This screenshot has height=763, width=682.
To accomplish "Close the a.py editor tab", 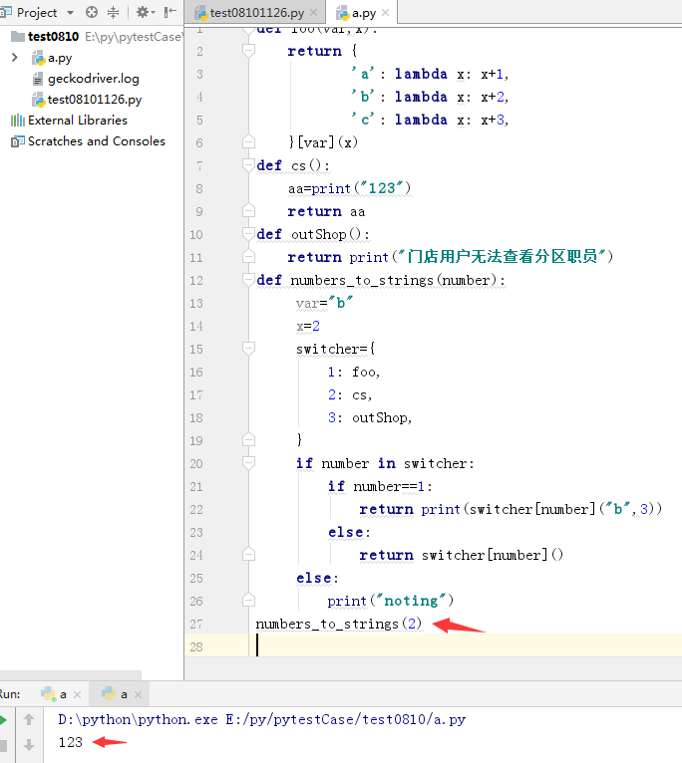I will point(385,13).
